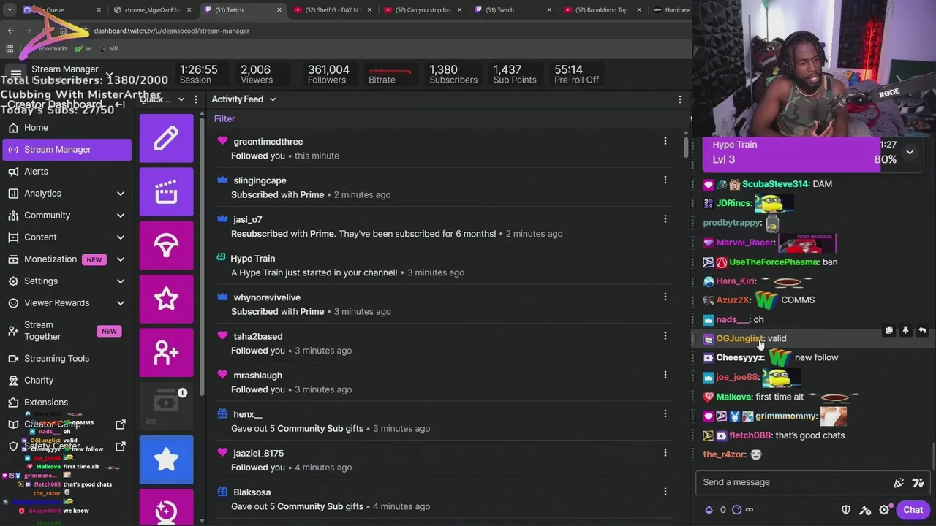This screenshot has height=526, width=936.
Task: Click the magenta star quick action tile
Action: (x=166, y=299)
